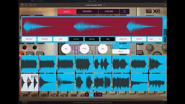Toggle STRETCH for the sample
Image resolution: width=185 pixels, height=104 pixels.
point(139,39)
